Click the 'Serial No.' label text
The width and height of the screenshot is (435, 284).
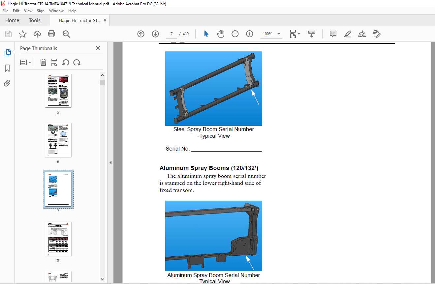pos(178,149)
